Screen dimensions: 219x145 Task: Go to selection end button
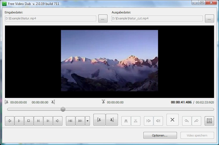coord(158,121)
